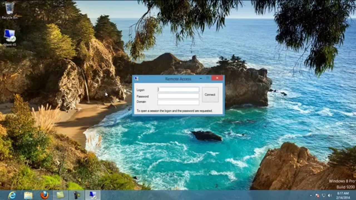Click the 'To open a session' status message
This screenshot has width=356, height=200.
[x=174, y=111]
